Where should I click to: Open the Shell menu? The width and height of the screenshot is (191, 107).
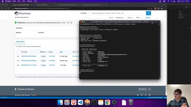pyautogui.click(x=14, y=1)
